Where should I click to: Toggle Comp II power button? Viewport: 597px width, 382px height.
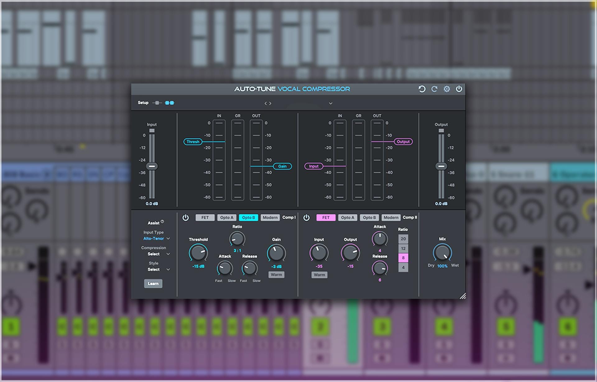[x=307, y=218]
